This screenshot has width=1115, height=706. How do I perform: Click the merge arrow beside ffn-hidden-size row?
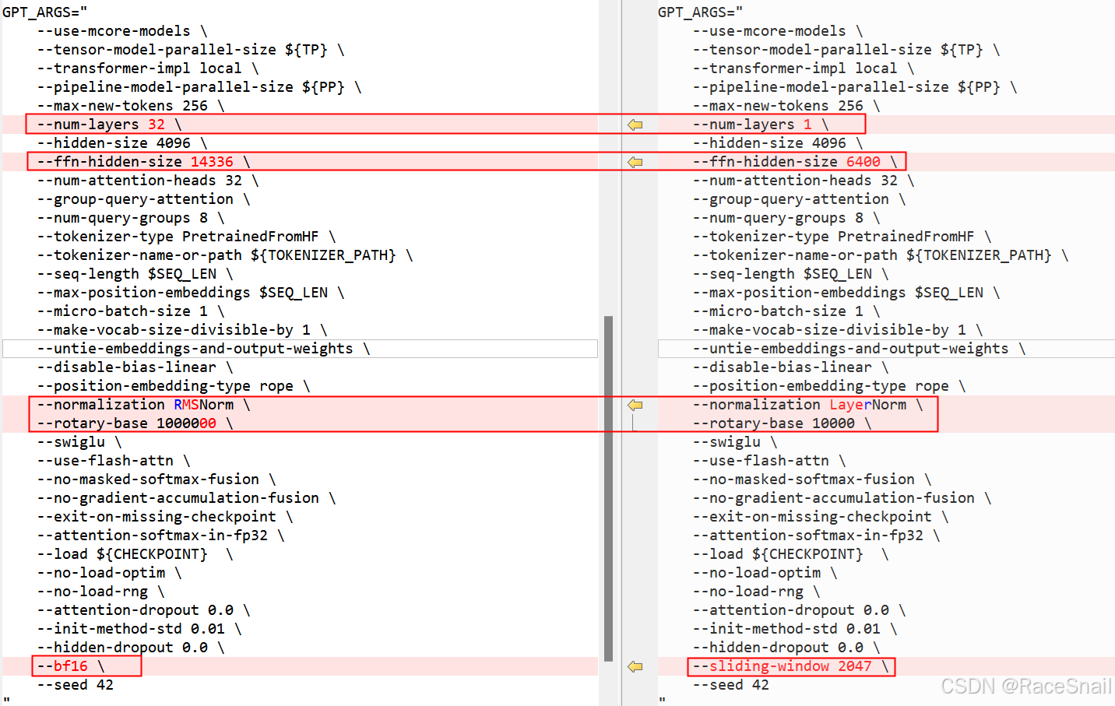click(635, 162)
